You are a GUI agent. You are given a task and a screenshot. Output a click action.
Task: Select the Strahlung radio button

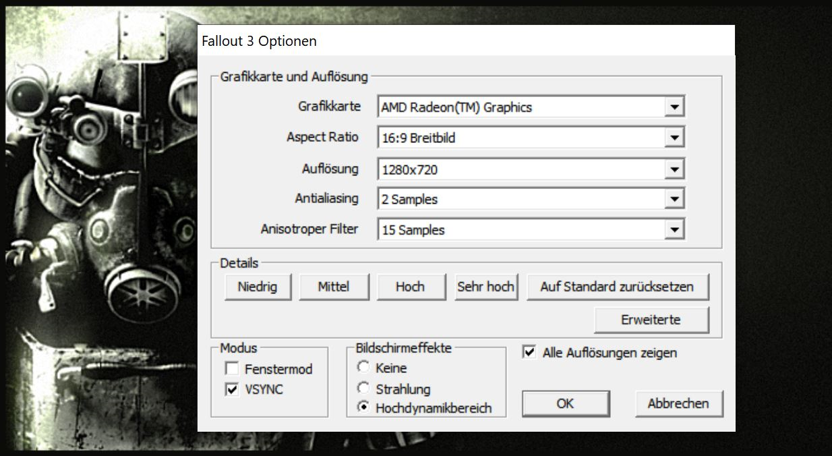tap(364, 388)
